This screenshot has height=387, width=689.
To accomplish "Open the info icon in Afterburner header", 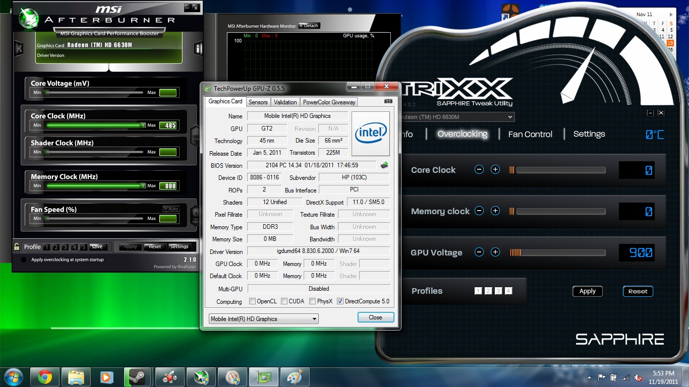I will click(x=198, y=48).
